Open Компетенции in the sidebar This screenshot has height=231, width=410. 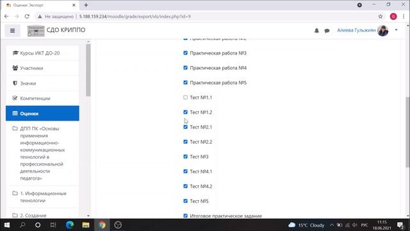point(42,98)
